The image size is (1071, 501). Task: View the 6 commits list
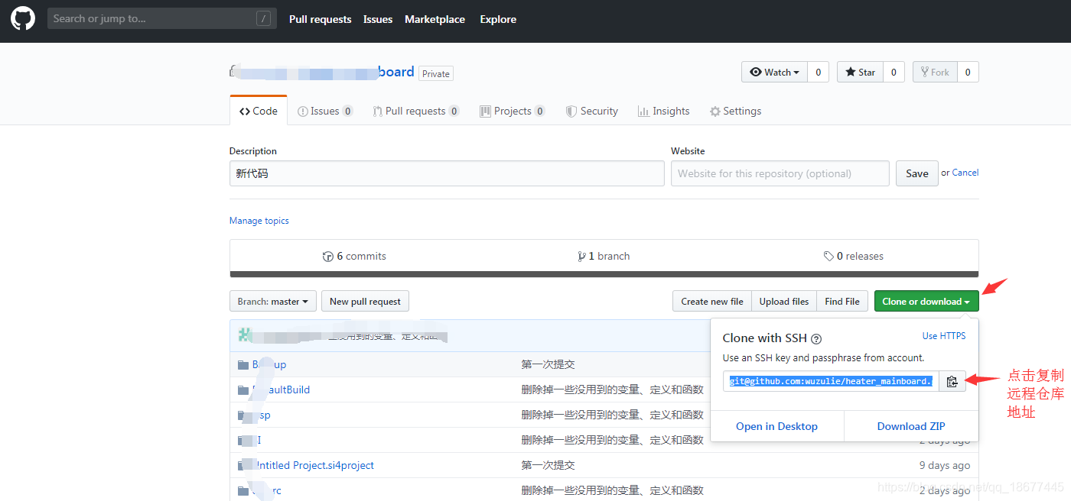[x=354, y=257]
